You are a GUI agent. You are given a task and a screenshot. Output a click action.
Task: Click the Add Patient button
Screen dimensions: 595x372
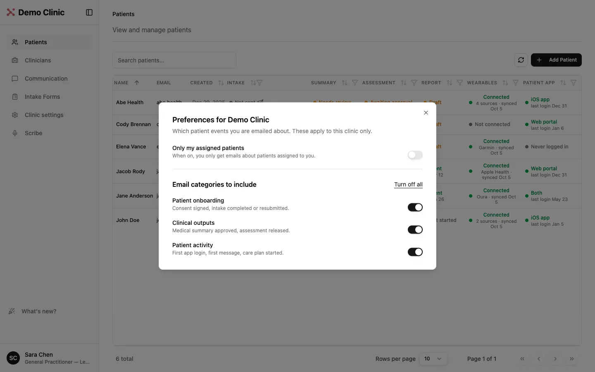pyautogui.click(x=556, y=60)
